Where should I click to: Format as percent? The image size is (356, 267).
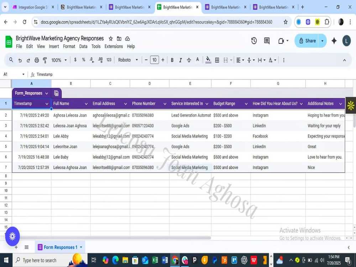[x=84, y=60]
